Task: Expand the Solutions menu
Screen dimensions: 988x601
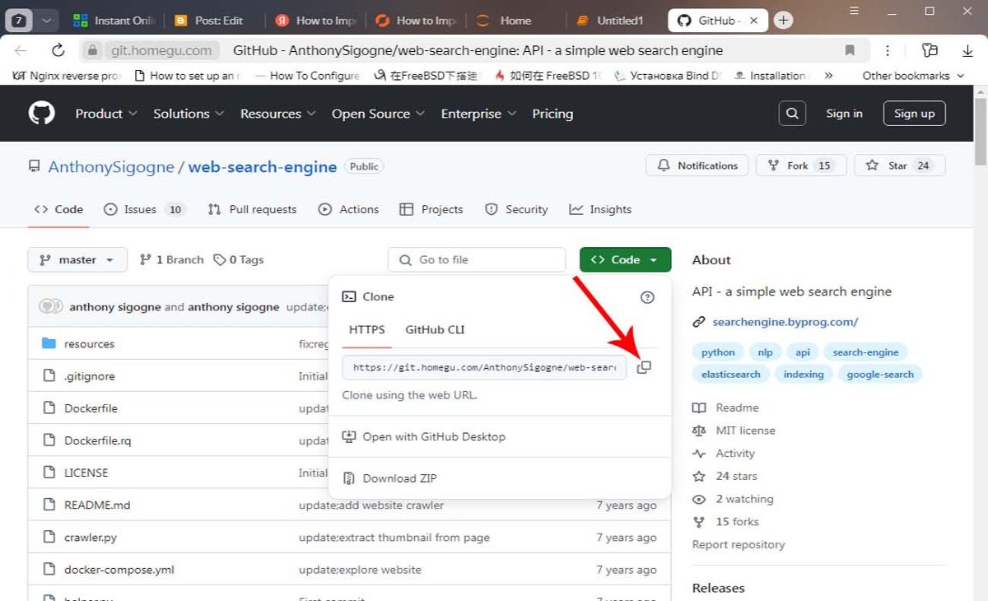Action: (189, 114)
